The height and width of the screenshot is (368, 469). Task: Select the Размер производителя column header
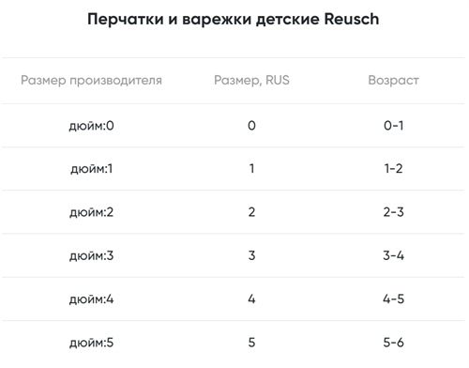point(91,81)
